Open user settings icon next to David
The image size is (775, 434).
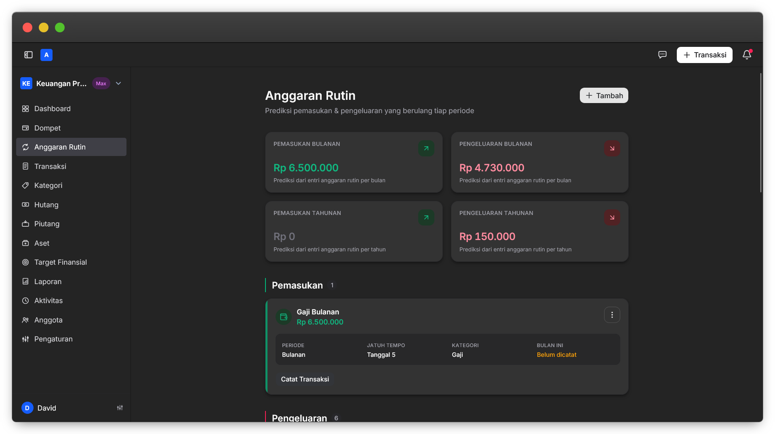pyautogui.click(x=120, y=408)
